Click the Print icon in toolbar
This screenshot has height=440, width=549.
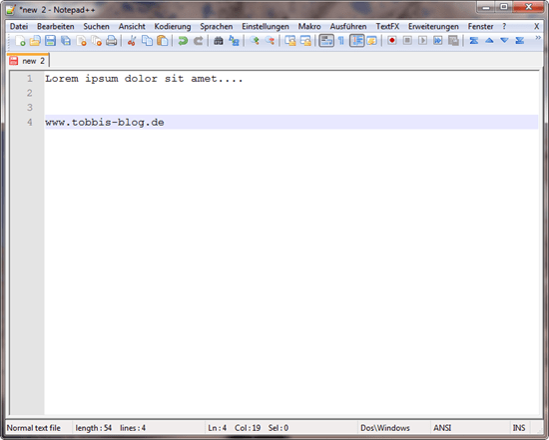(112, 41)
